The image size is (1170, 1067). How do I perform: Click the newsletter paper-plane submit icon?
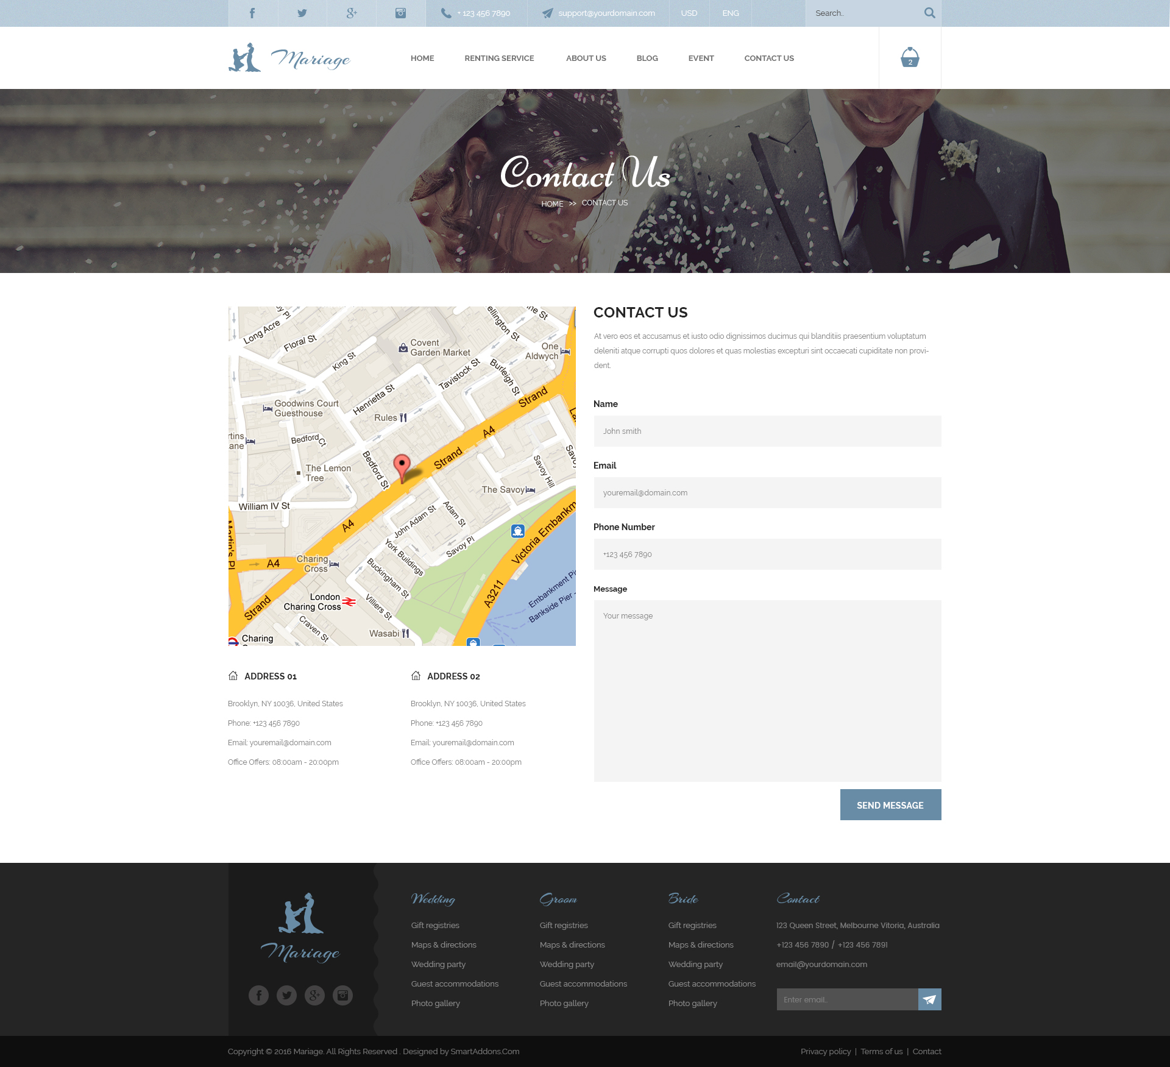(x=929, y=999)
